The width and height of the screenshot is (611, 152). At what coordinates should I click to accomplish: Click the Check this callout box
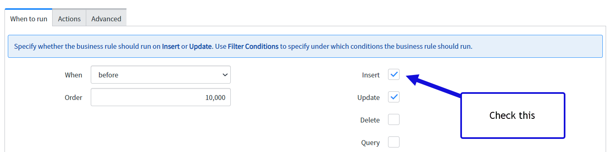point(512,116)
